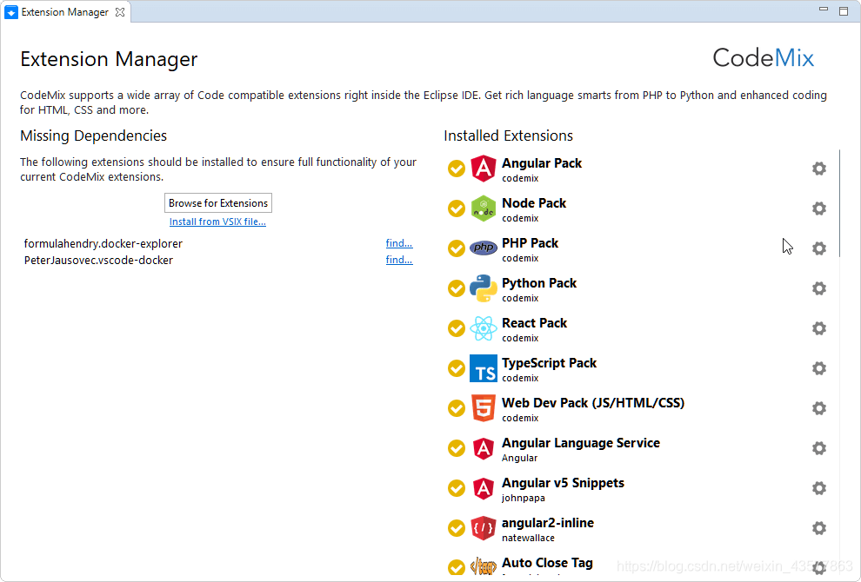The image size is (861, 582).
Task: Click the Web Dev Pack HTML5 logo
Action: (x=484, y=408)
